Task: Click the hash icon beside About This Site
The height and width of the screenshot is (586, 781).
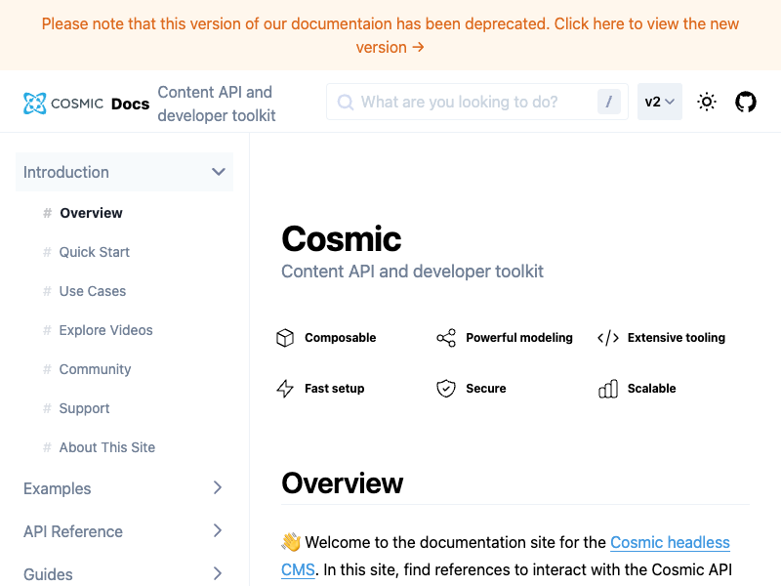Action: coord(47,447)
